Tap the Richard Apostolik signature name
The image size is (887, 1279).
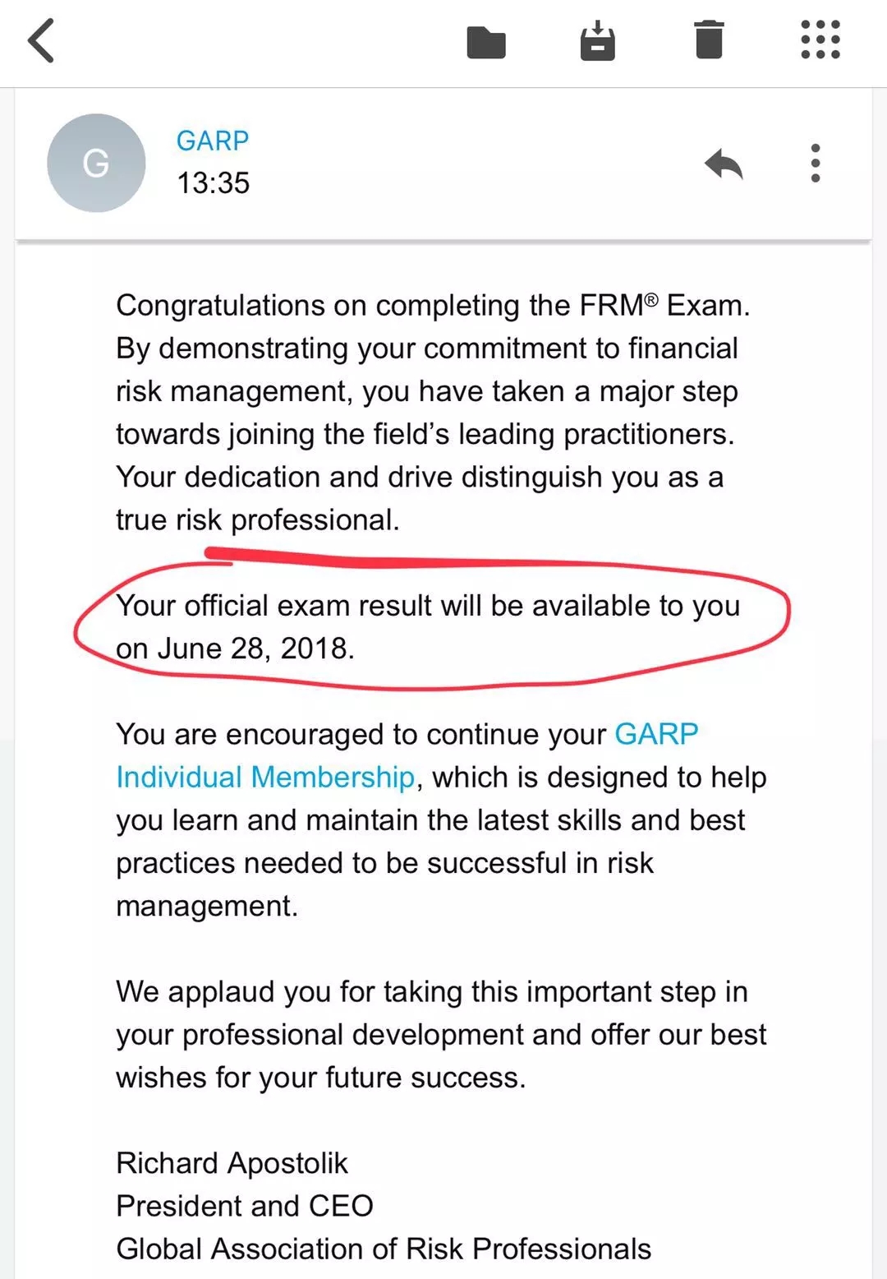[232, 1163]
